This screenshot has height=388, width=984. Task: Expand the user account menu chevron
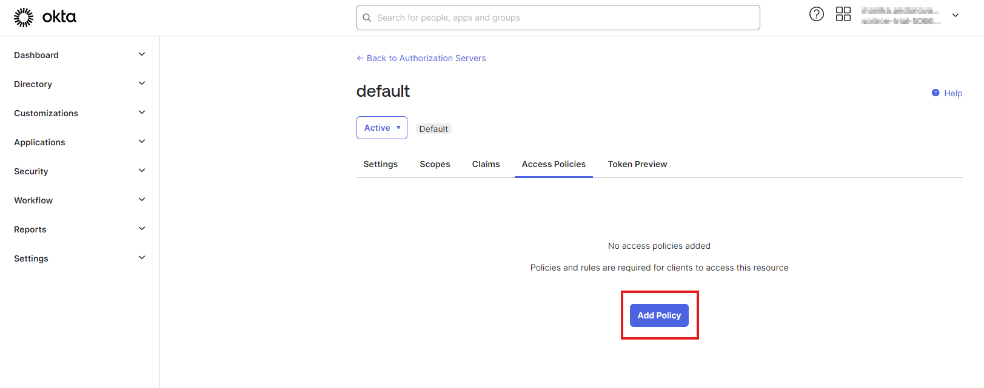click(955, 15)
